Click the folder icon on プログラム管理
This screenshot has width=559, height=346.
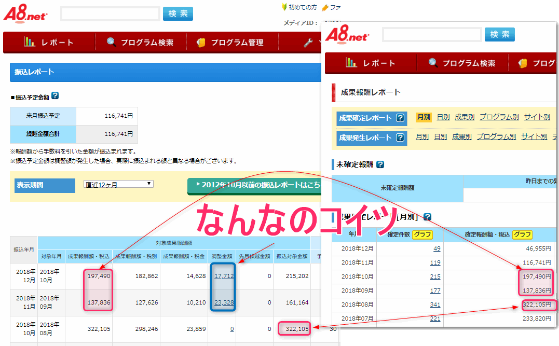tap(201, 43)
